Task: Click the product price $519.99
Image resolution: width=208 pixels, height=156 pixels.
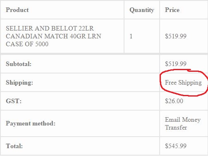Action: [x=176, y=36]
